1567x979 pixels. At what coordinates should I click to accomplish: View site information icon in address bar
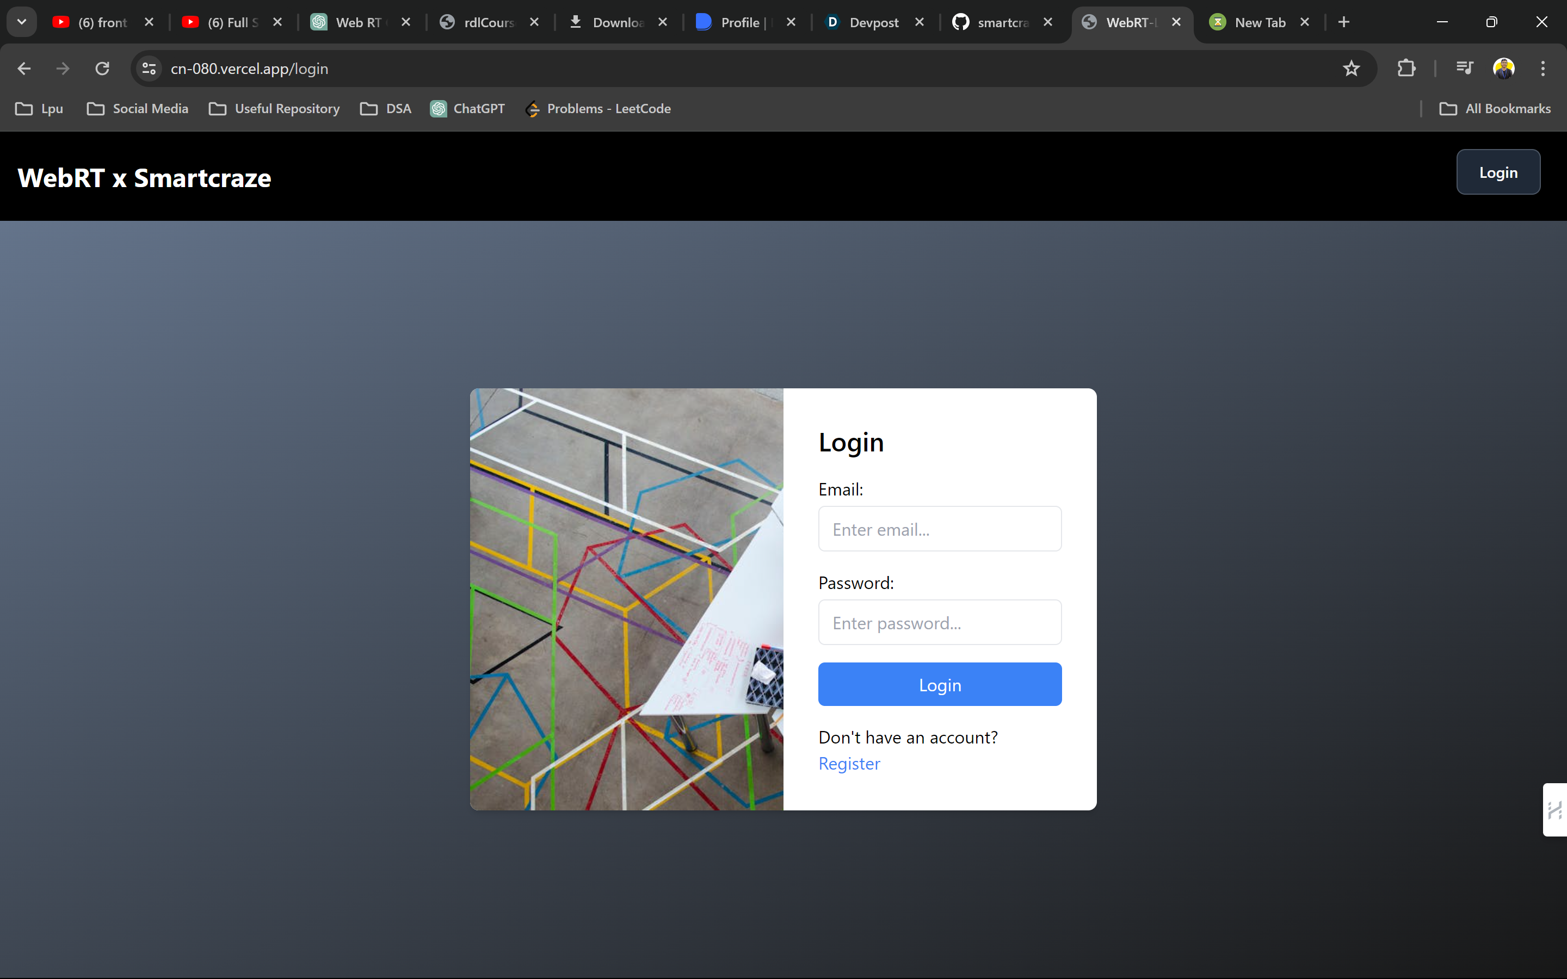(x=150, y=69)
